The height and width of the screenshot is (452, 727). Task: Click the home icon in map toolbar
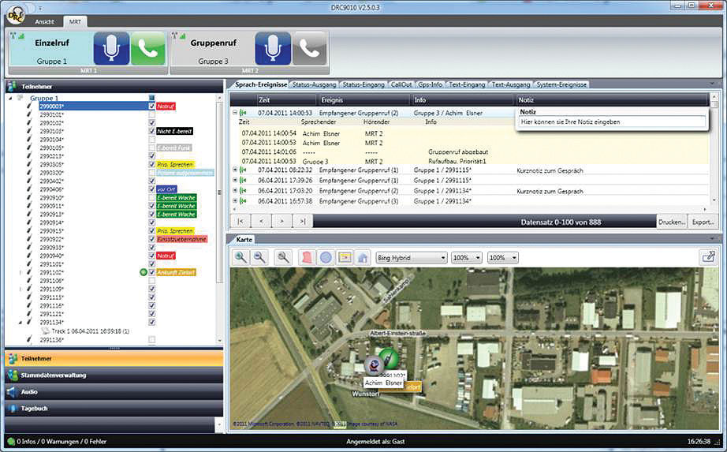pyautogui.click(x=363, y=257)
